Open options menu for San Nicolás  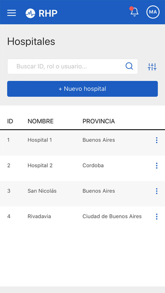157,191
